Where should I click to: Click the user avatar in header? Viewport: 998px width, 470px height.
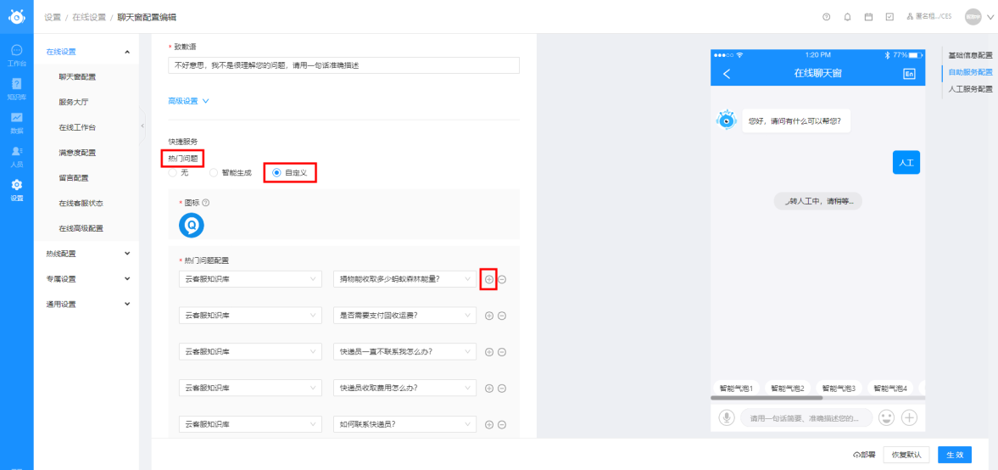click(x=973, y=17)
